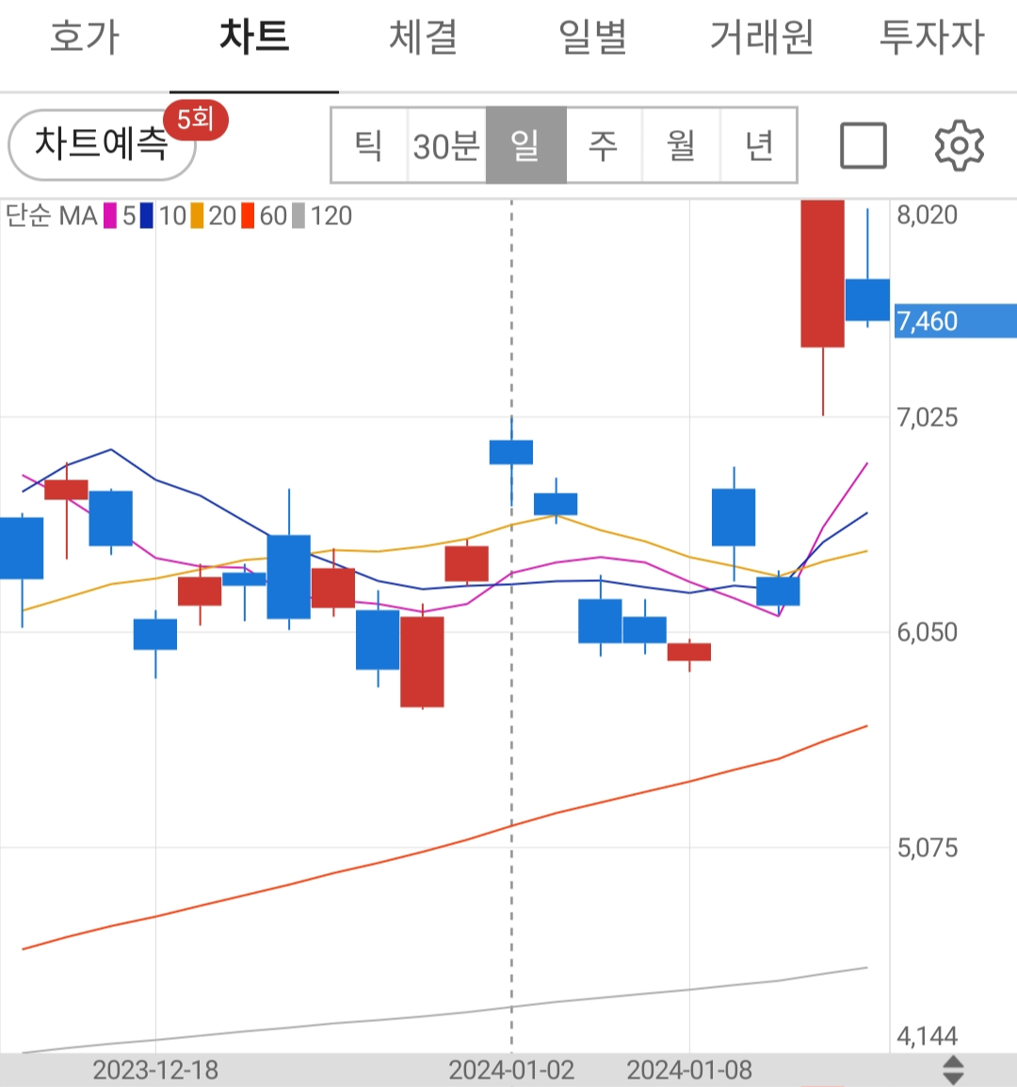Tap the blue candle on the dashed line

[x=511, y=452]
